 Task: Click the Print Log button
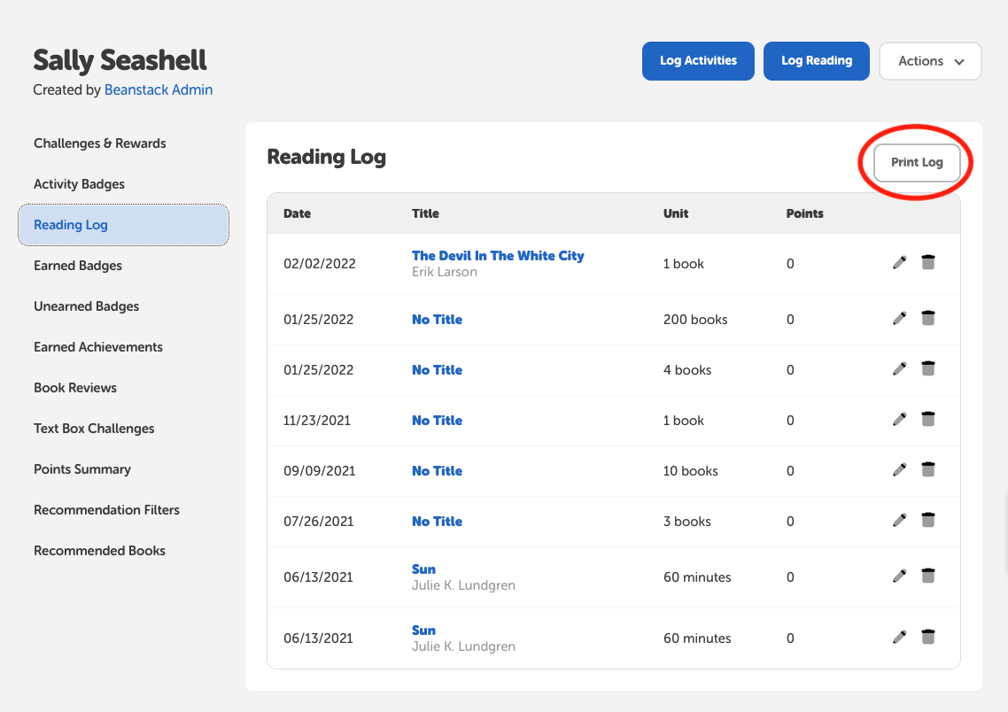[916, 162]
